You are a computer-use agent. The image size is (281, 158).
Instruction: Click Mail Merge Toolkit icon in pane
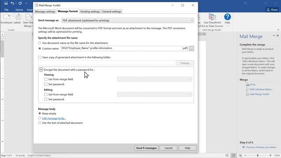click(x=248, y=94)
